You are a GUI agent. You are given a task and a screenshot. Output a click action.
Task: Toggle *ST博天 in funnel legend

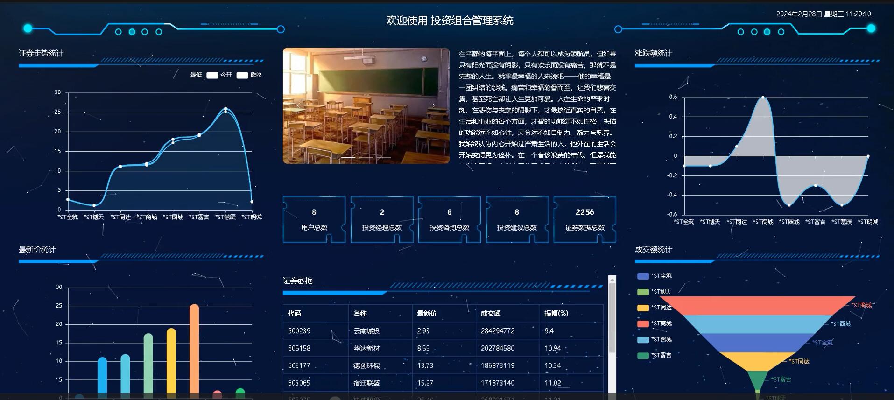pyautogui.click(x=655, y=292)
